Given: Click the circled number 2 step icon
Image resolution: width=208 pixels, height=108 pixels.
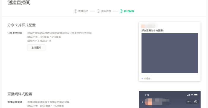Looking at the screenshot, I should pyautogui.click(x=98, y=11).
